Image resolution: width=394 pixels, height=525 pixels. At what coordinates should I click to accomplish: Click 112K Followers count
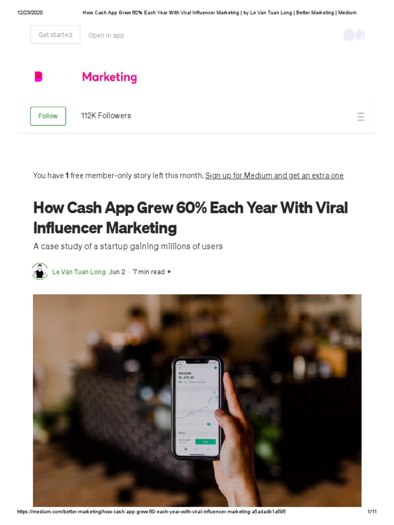[x=106, y=115]
